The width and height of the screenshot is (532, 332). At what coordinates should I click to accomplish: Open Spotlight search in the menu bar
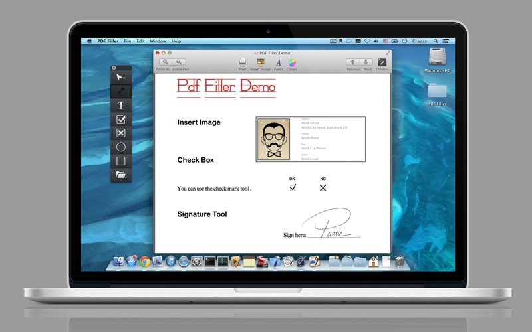pos(436,41)
